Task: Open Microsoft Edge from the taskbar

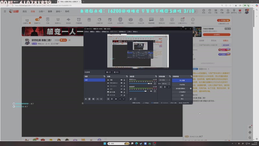Action: [x=136, y=143]
